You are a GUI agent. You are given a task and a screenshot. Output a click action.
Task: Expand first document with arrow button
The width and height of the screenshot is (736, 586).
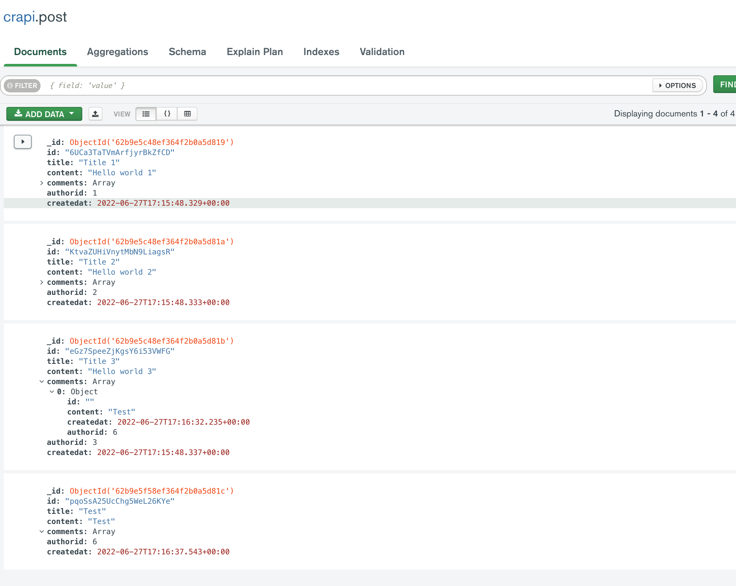click(23, 142)
